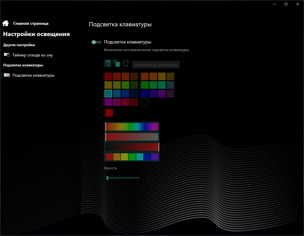Choose bright green in the picker's quick color row
The width and height of the screenshot is (304, 236).
pyautogui.click(x=132, y=157)
